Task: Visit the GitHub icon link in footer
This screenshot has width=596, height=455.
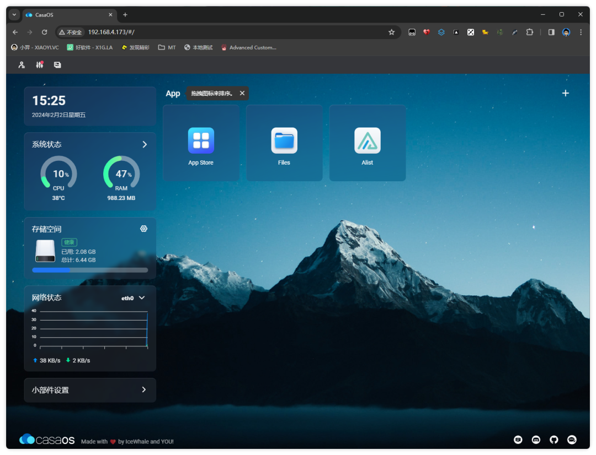Action: pos(554,440)
